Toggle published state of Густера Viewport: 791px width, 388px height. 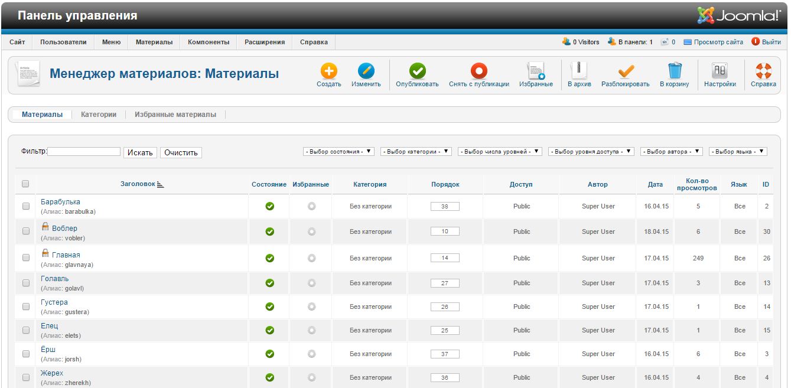pyautogui.click(x=269, y=307)
